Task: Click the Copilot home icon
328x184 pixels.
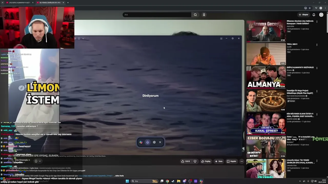Action: 79,39
